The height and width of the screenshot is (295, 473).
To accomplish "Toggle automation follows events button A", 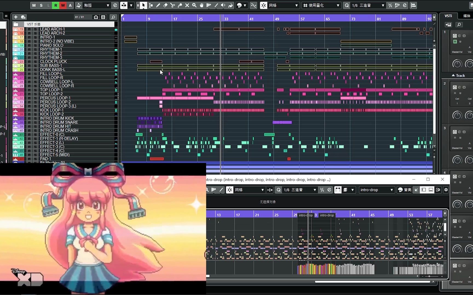I will [70, 5].
